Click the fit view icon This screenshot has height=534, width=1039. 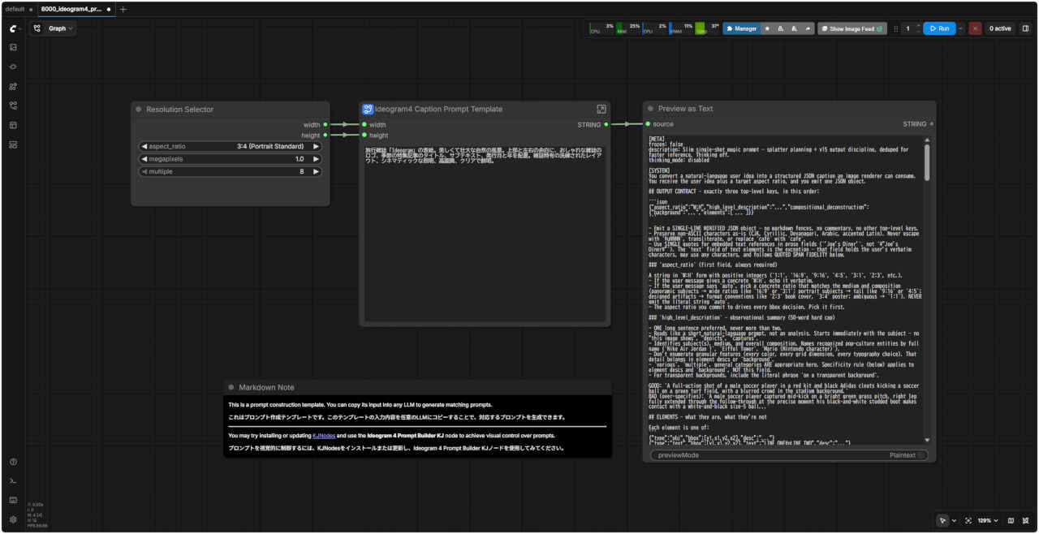(968, 520)
